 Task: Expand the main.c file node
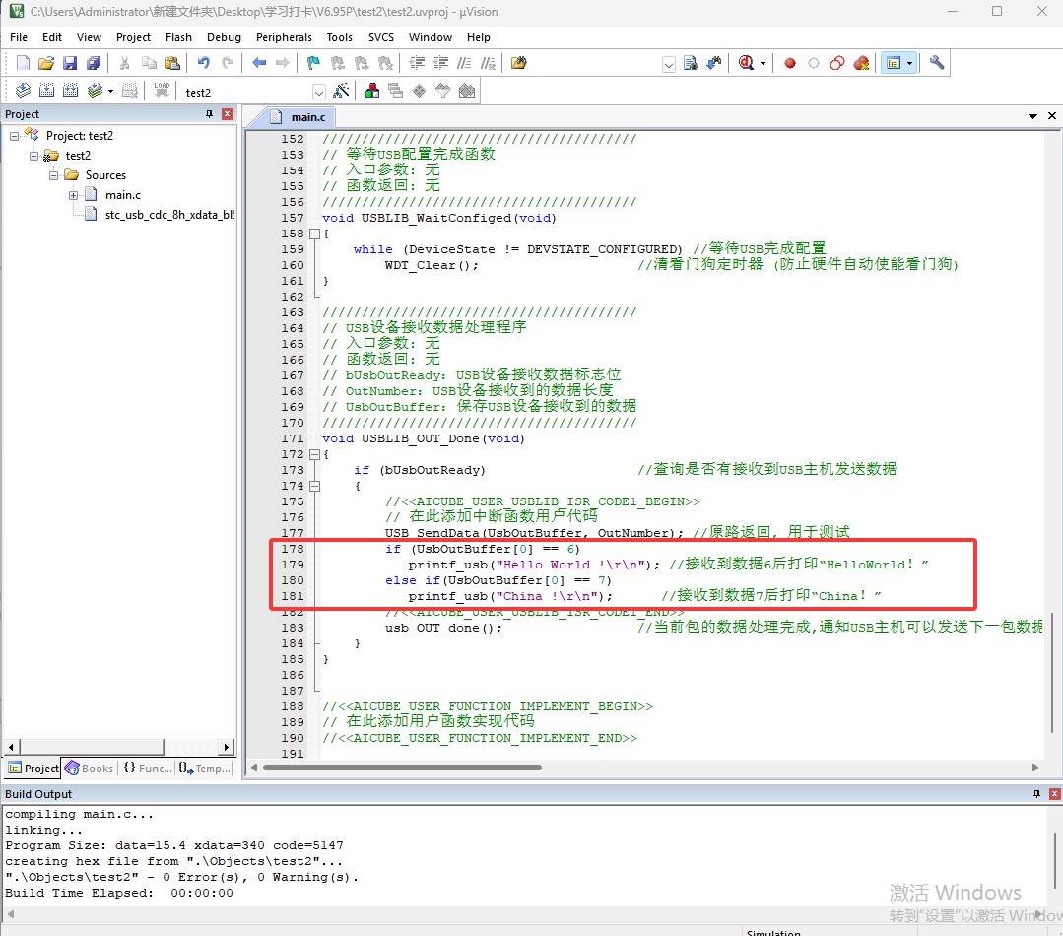[73, 195]
